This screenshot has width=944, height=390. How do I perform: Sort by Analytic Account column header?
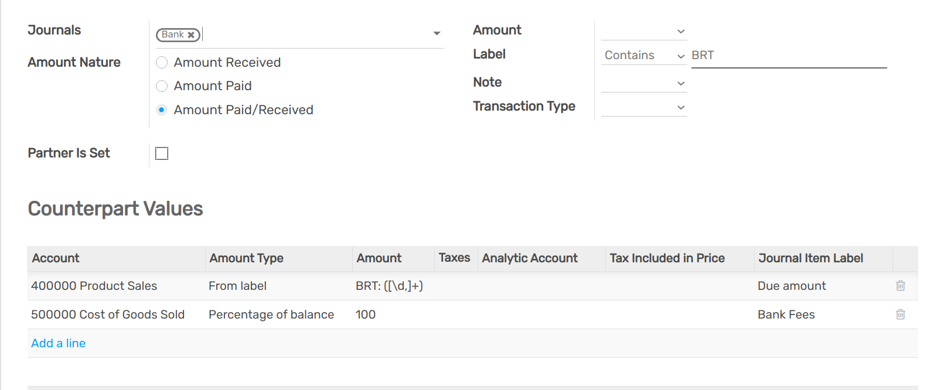pos(541,258)
